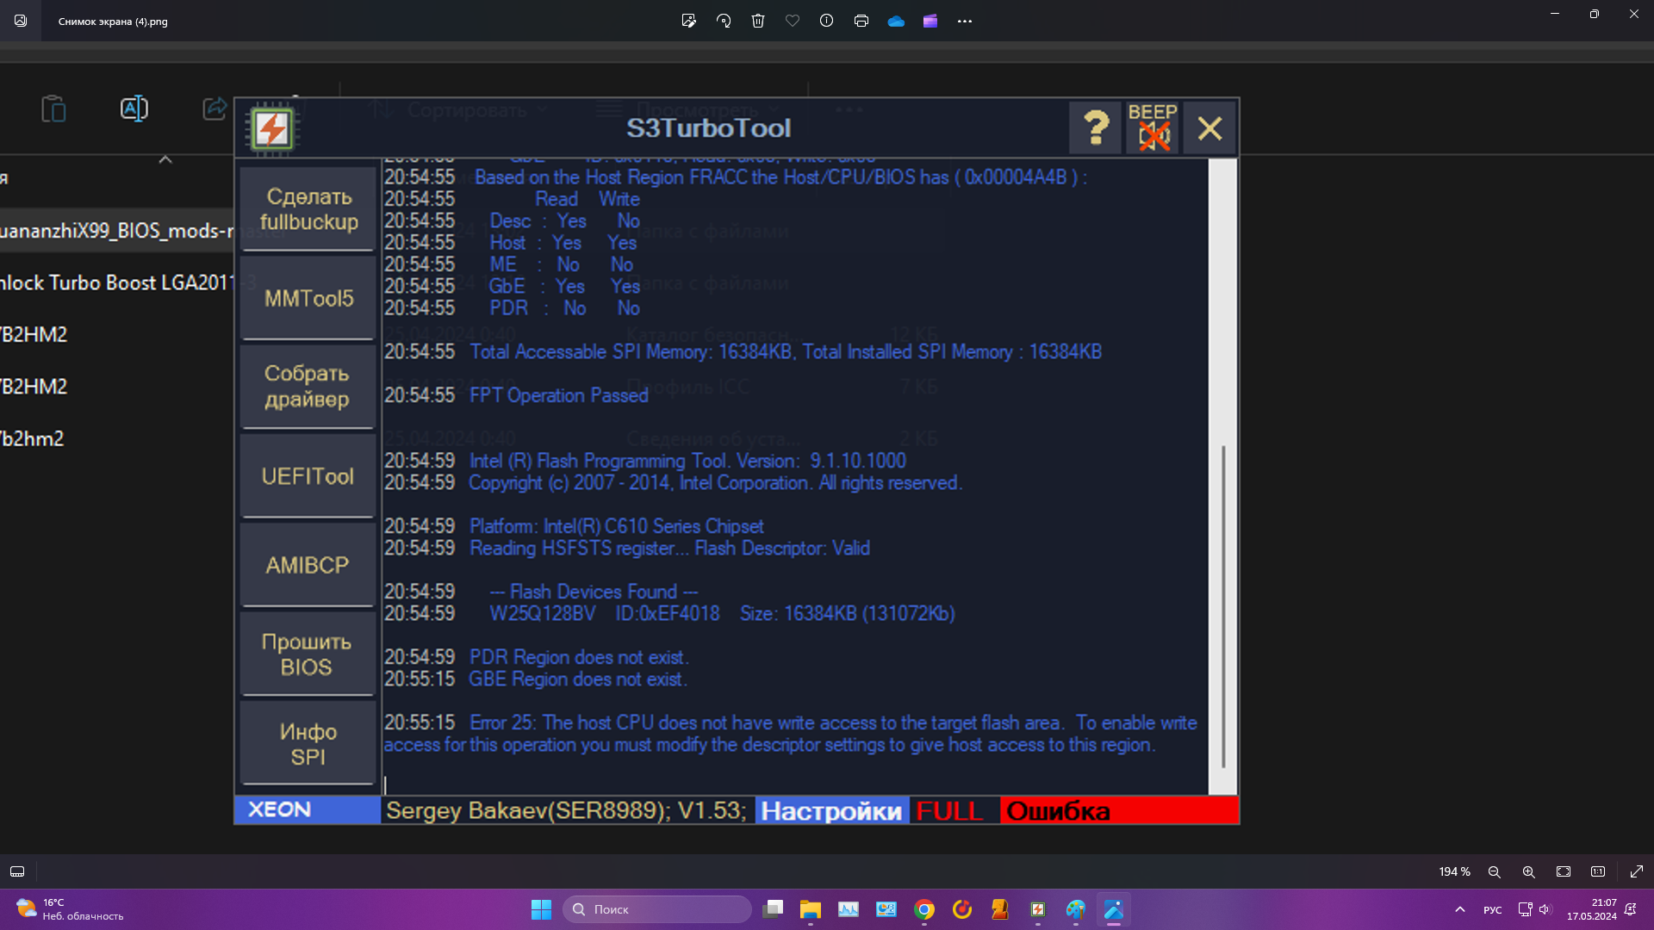Open the OneDrive cloud icon
This screenshot has width=1654, height=930.
[x=896, y=21]
